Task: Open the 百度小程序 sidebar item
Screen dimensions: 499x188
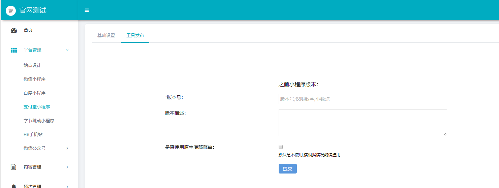Action: (x=34, y=93)
